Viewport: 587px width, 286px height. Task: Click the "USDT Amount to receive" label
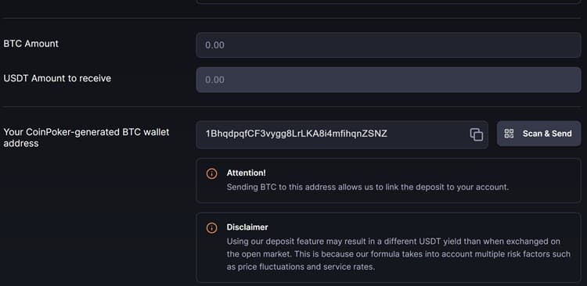point(57,78)
